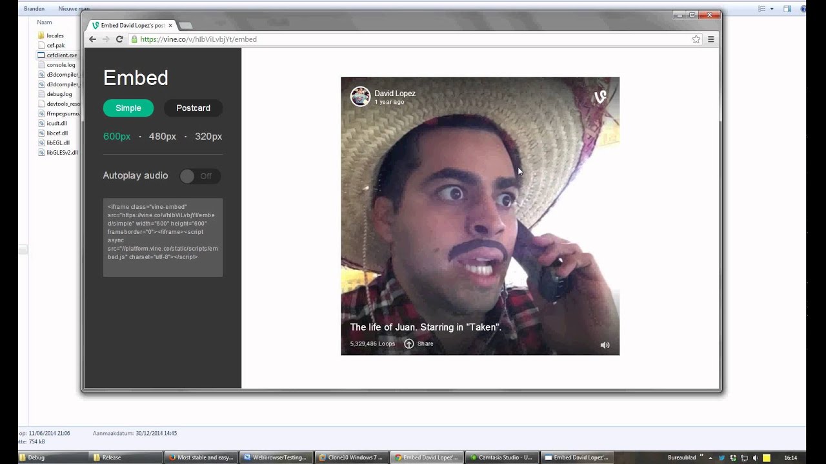Switch to the Debug taskbar folder
The height and width of the screenshot is (464, 826).
click(52, 458)
